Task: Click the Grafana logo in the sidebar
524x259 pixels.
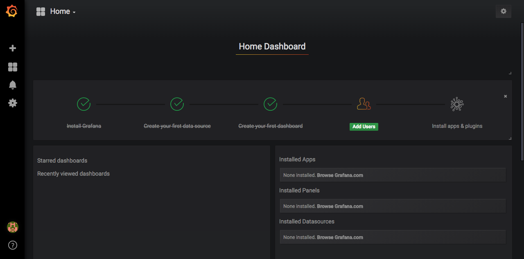Action: [x=12, y=11]
